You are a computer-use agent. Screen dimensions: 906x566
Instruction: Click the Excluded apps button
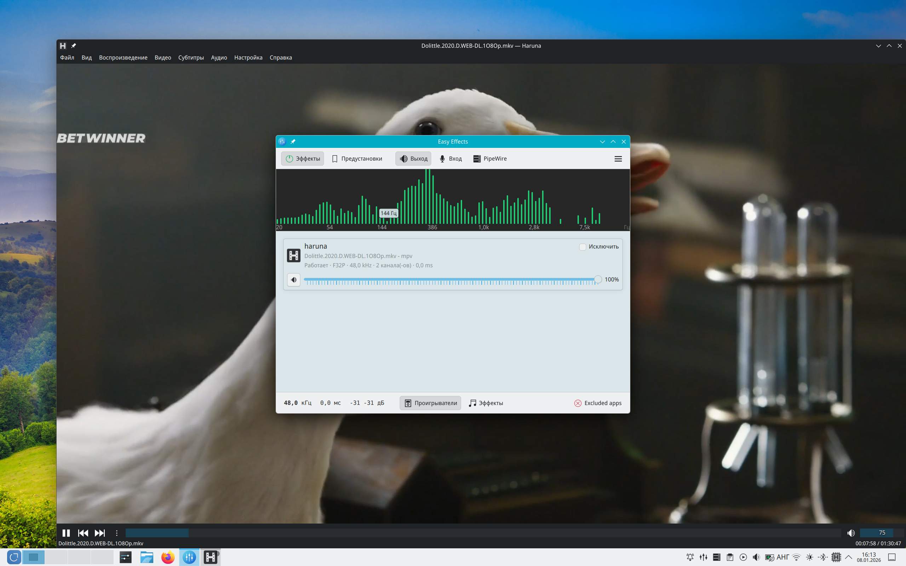click(x=597, y=403)
